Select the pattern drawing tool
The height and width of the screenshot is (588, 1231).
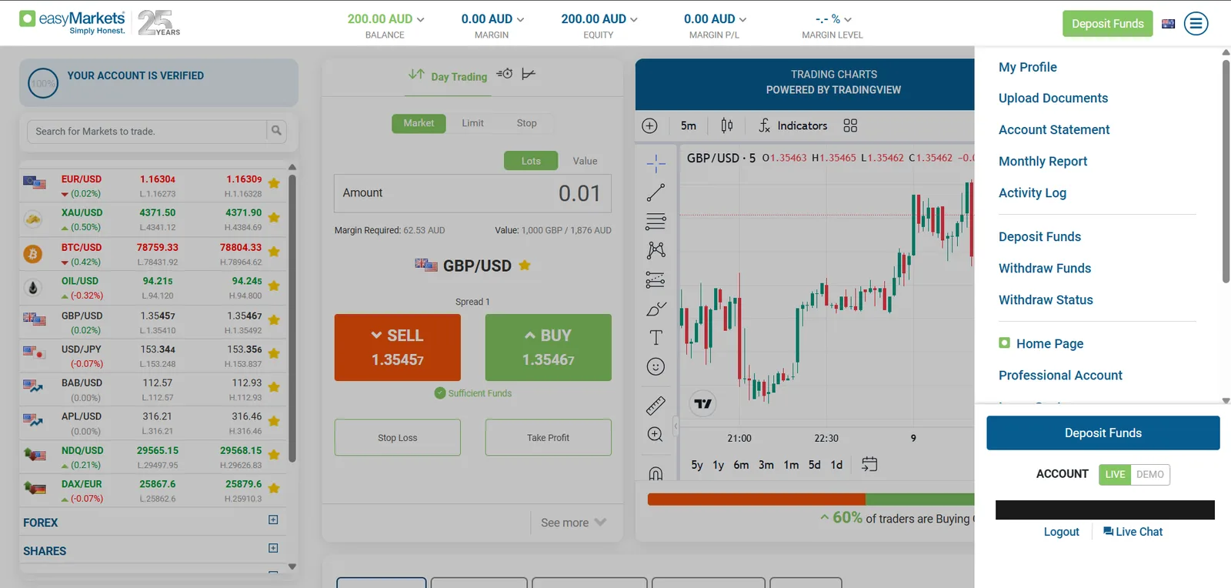[x=656, y=250]
